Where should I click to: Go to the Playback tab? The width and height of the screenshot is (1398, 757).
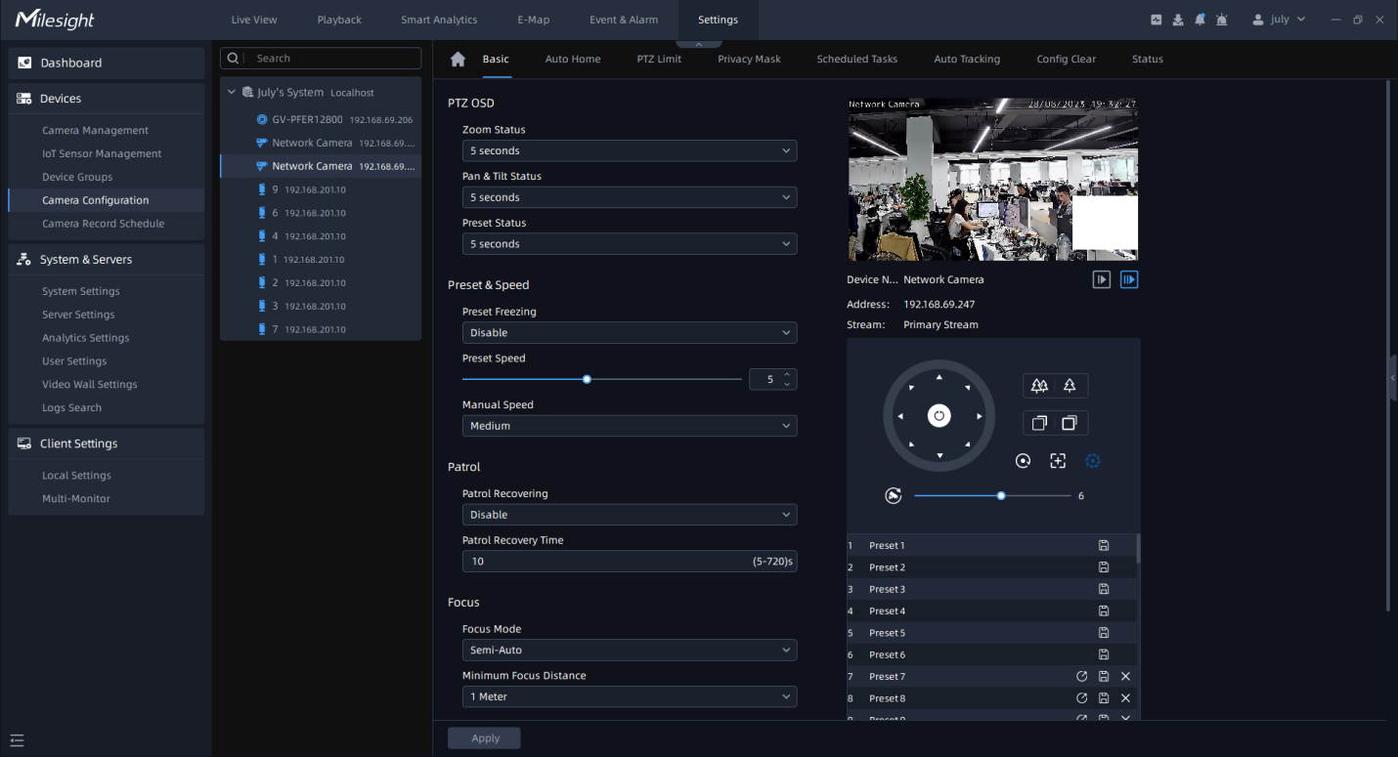pyautogui.click(x=339, y=20)
